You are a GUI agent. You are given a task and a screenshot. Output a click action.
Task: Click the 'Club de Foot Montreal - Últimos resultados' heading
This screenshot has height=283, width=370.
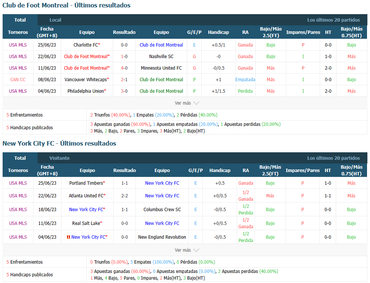[x=66, y=5]
